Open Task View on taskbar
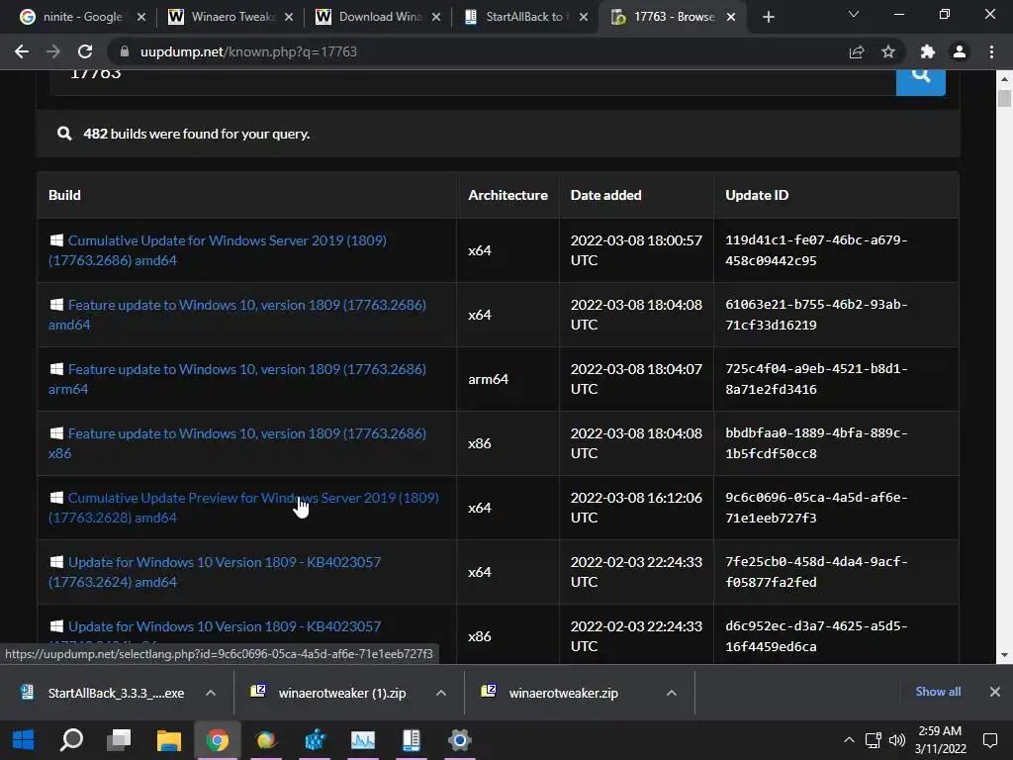The height and width of the screenshot is (760, 1013). 120,740
